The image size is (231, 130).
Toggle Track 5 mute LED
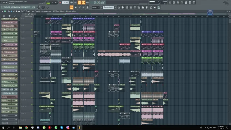pyautogui.click(x=32, y=36)
